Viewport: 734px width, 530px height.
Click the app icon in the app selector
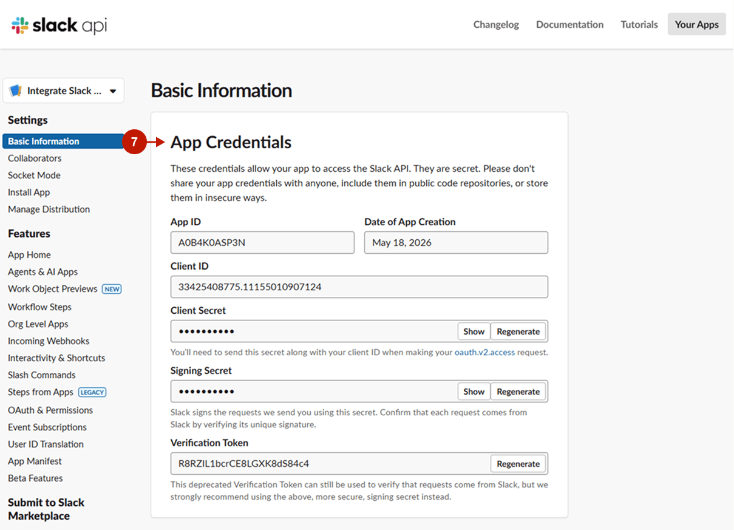(x=15, y=91)
